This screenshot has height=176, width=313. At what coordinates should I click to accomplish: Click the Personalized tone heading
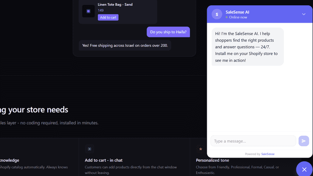coord(212,160)
